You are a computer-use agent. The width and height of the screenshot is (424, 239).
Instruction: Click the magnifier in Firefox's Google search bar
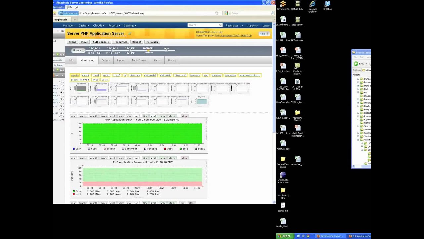click(272, 13)
